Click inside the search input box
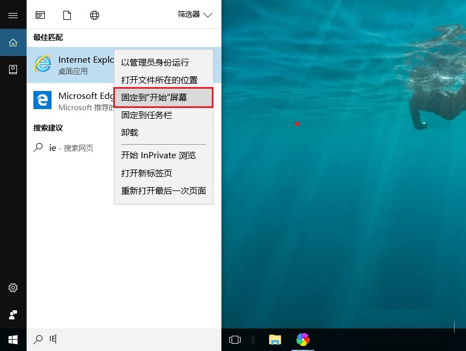The height and width of the screenshot is (351, 466). point(113,339)
